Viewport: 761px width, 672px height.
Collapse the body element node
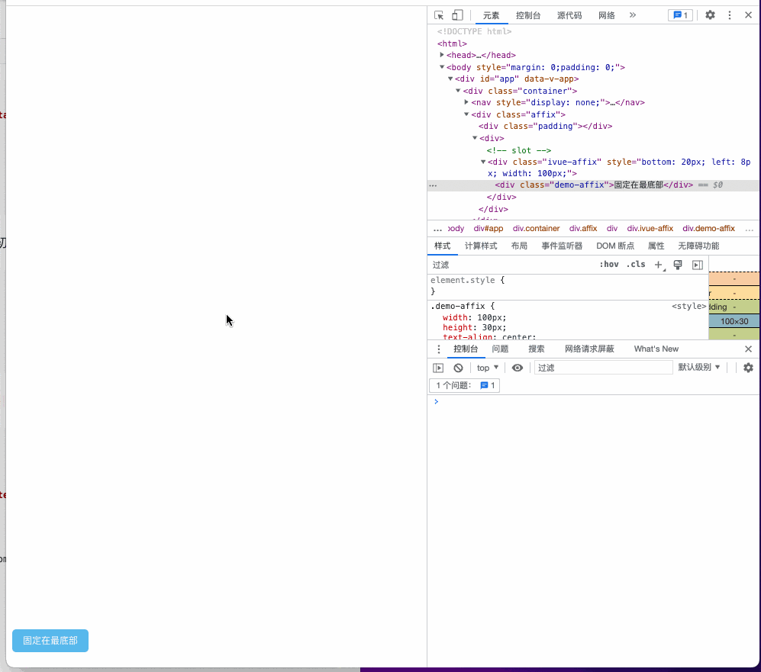[x=442, y=67]
